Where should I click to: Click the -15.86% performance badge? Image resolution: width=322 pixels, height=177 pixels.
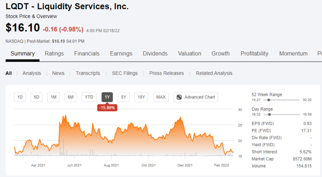[107, 108]
